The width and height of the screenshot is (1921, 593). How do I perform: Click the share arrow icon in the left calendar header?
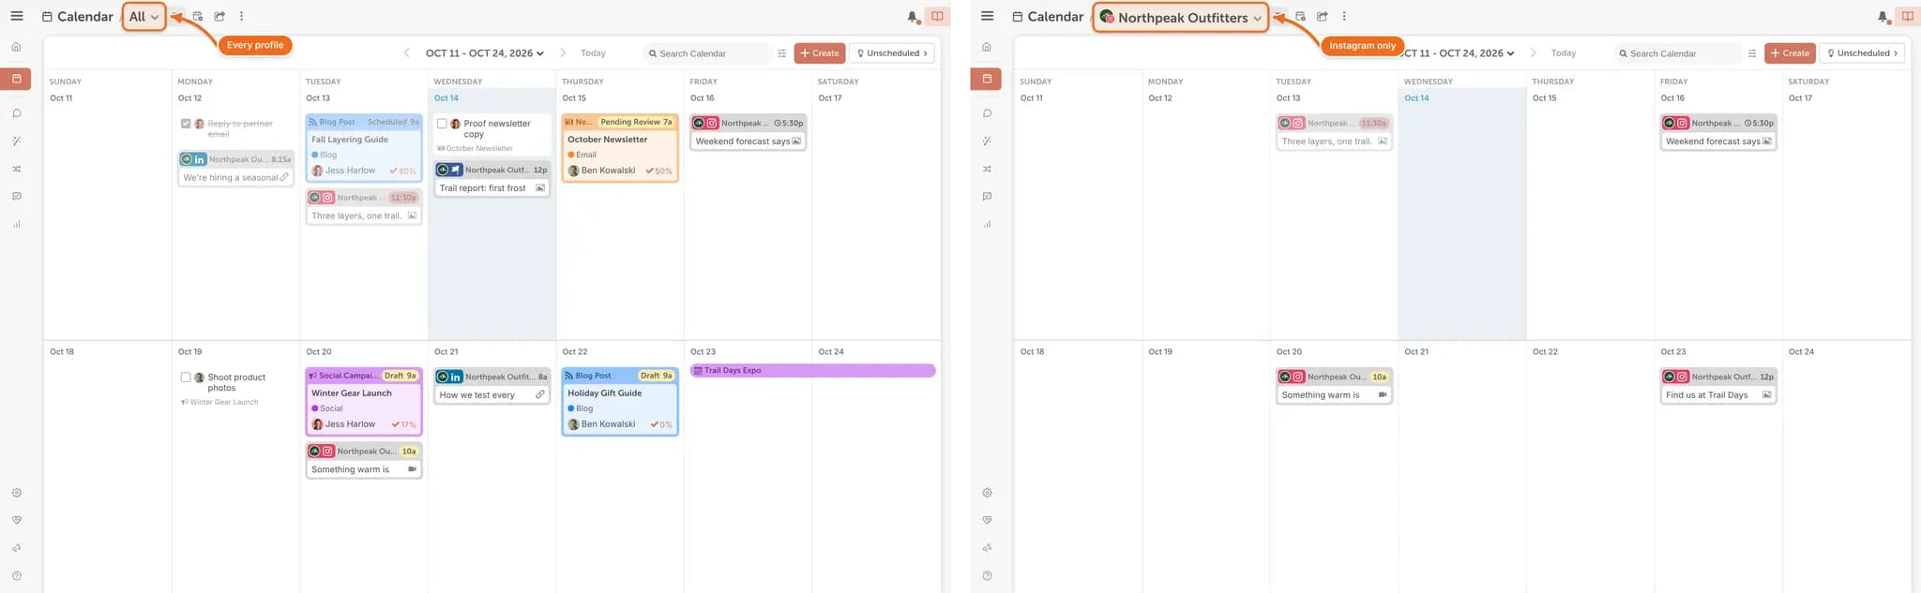point(219,16)
